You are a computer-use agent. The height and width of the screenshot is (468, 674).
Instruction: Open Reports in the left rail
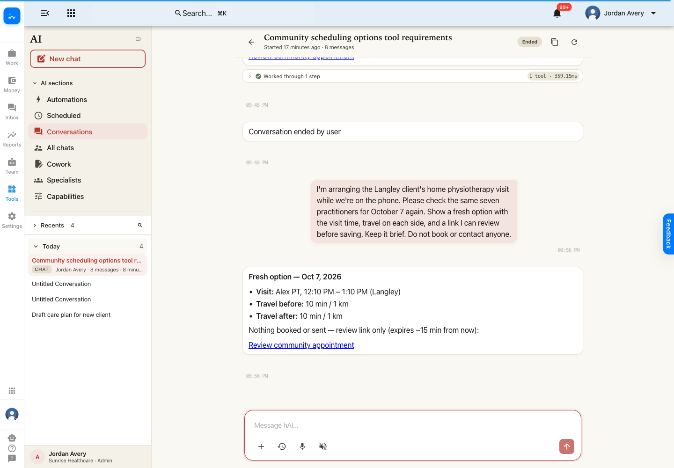[12, 139]
